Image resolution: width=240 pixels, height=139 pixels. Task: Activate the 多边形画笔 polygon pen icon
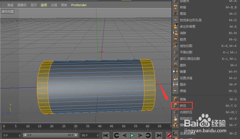coord(175,27)
